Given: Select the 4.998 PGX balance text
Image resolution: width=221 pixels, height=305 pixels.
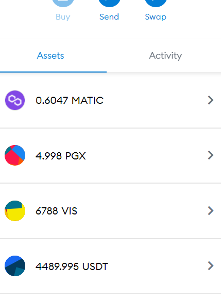Looking at the screenshot, I should 61,156.
